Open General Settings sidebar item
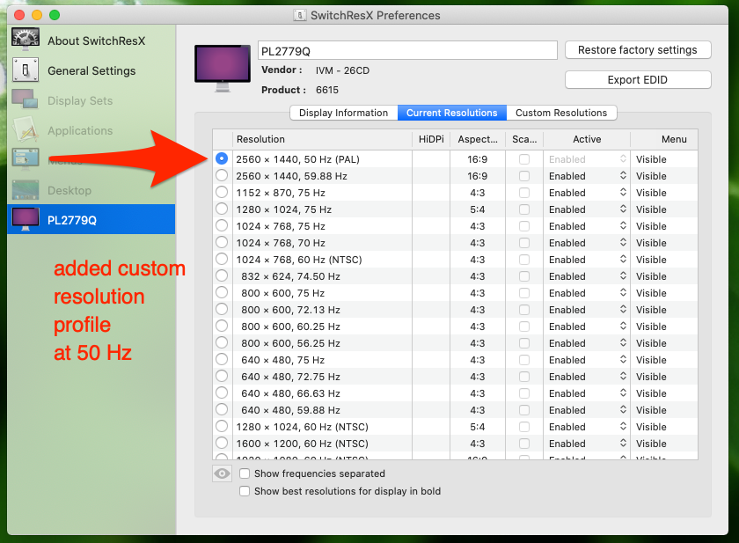This screenshot has width=739, height=543. tap(91, 70)
